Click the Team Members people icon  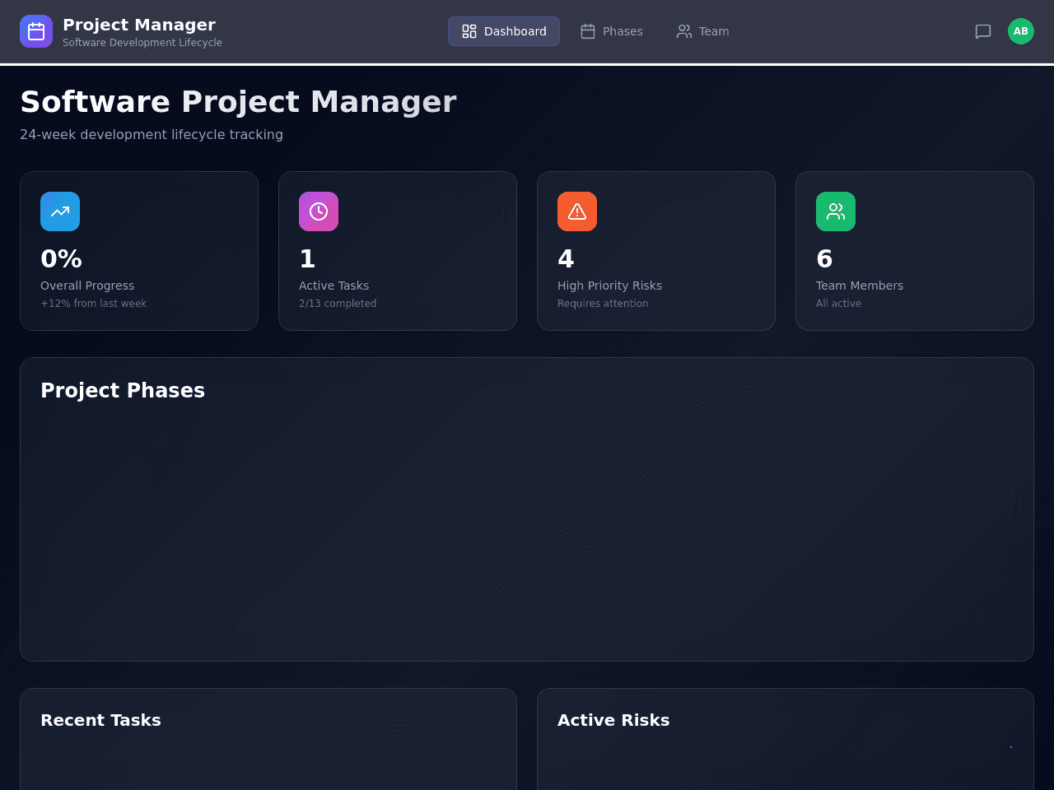(836, 211)
